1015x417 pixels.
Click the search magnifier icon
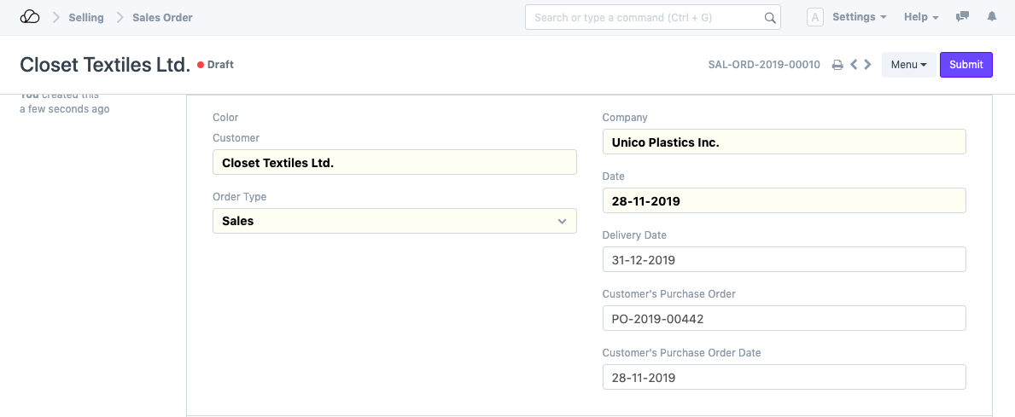point(769,18)
